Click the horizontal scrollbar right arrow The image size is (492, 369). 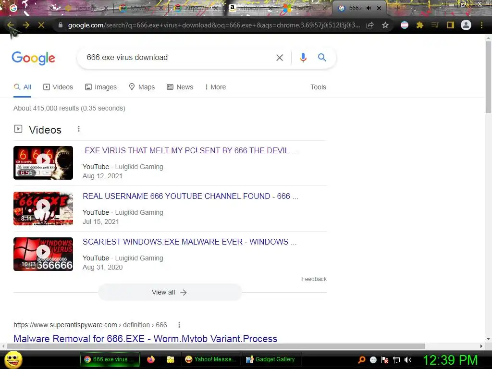click(481, 346)
